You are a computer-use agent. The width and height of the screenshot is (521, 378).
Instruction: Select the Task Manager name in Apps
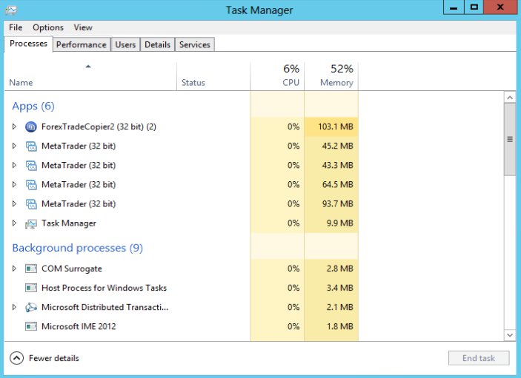[x=69, y=223]
